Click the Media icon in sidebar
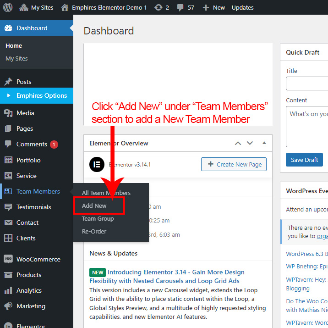The image size is (328, 328). [x=8, y=113]
